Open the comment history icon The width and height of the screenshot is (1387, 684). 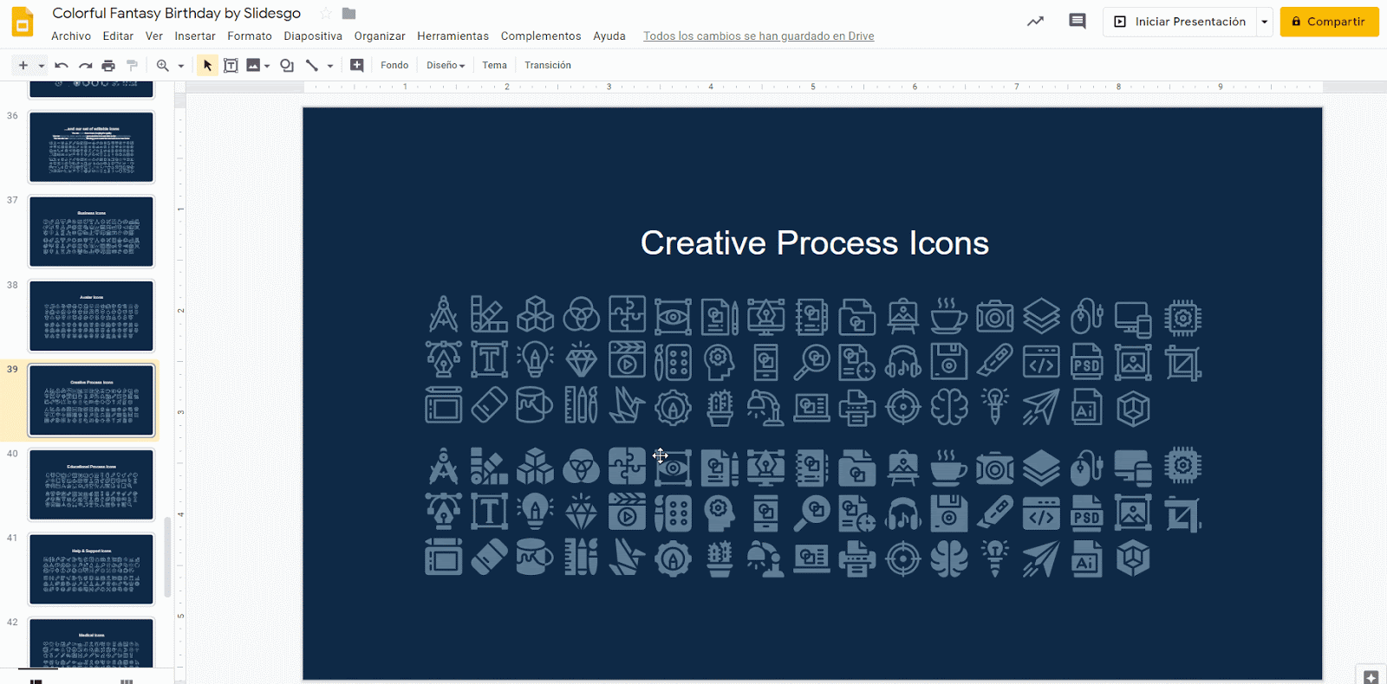pos(1078,22)
